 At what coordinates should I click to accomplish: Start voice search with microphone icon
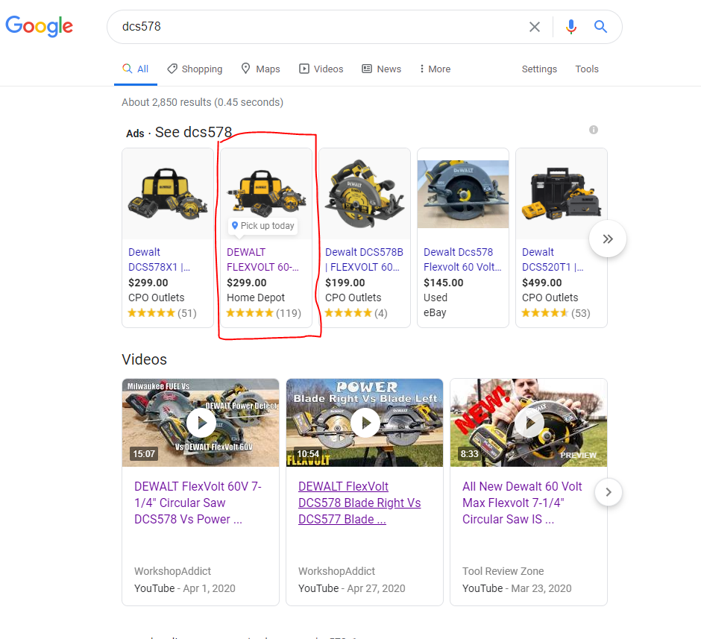click(571, 27)
